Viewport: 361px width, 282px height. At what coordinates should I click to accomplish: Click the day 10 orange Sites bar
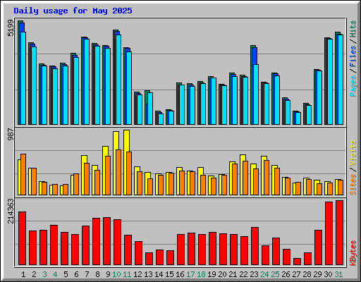tap(118, 172)
